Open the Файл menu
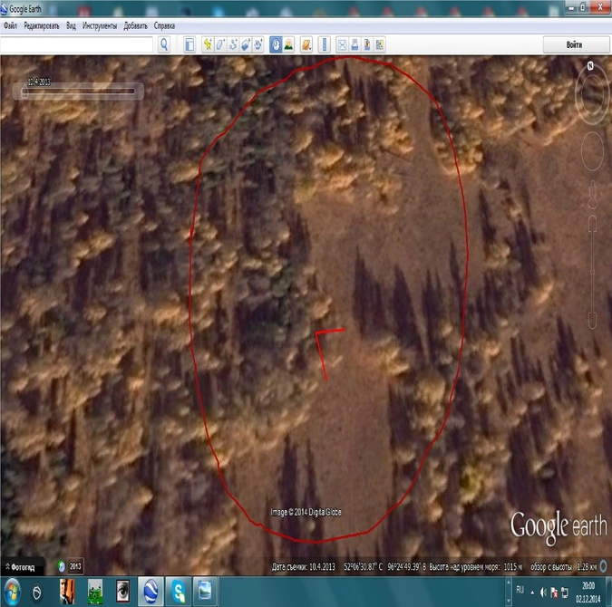612x607 pixels. pyautogui.click(x=10, y=26)
